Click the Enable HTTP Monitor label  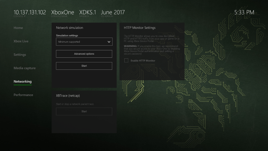point(143,61)
